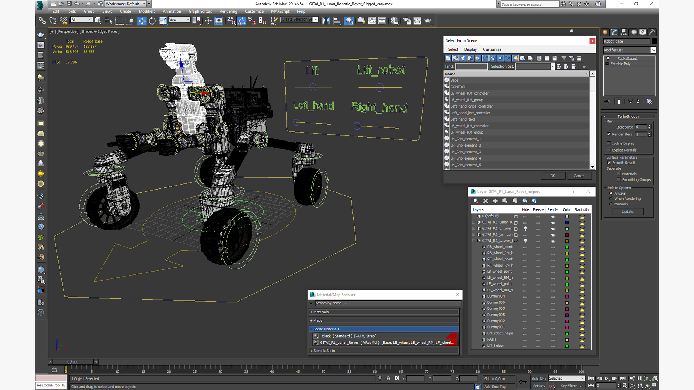Open Create Selection Set dropdown
Viewport: 694px width, 390px height.
click(x=316, y=19)
